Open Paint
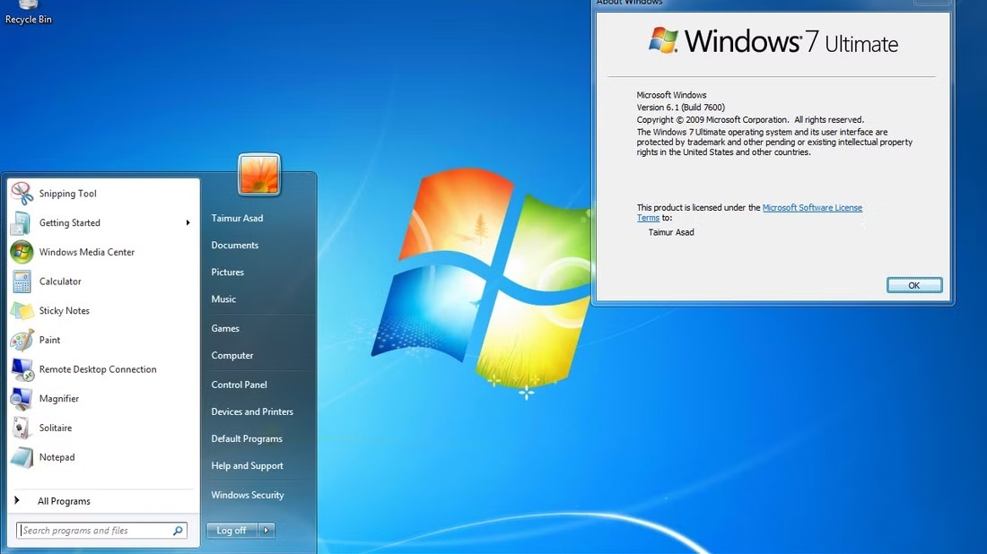This screenshot has height=554, width=987. 50,340
